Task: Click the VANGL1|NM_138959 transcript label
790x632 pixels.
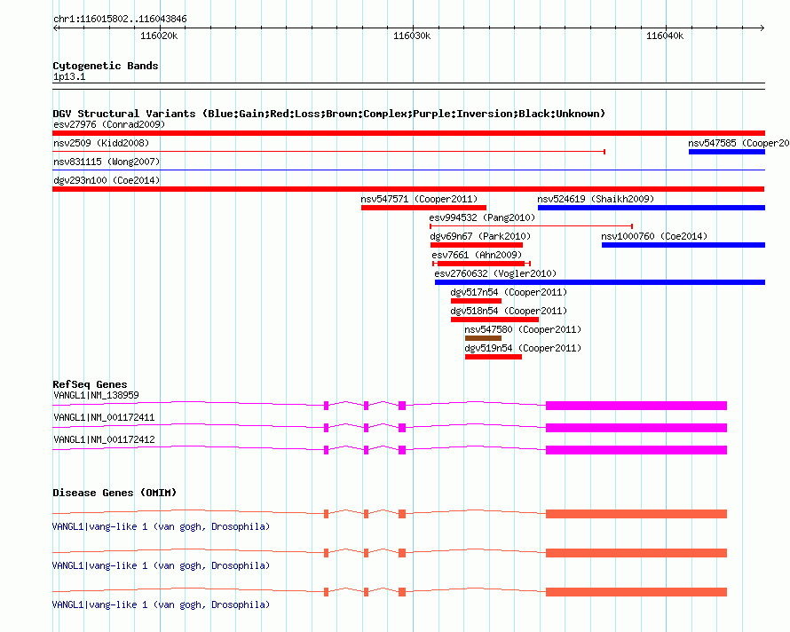Action: point(96,395)
